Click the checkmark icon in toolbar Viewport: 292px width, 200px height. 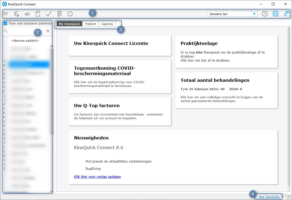(49, 14)
